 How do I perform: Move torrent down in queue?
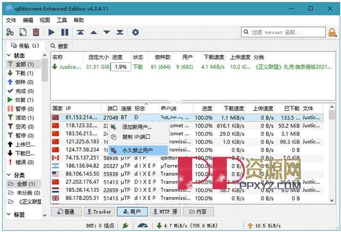click(x=106, y=32)
